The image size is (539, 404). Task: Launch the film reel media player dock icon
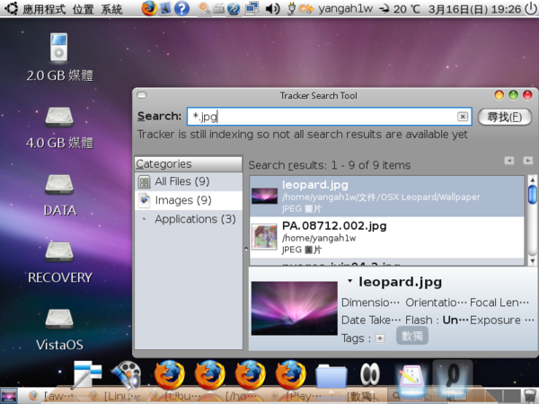pyautogui.click(x=127, y=374)
